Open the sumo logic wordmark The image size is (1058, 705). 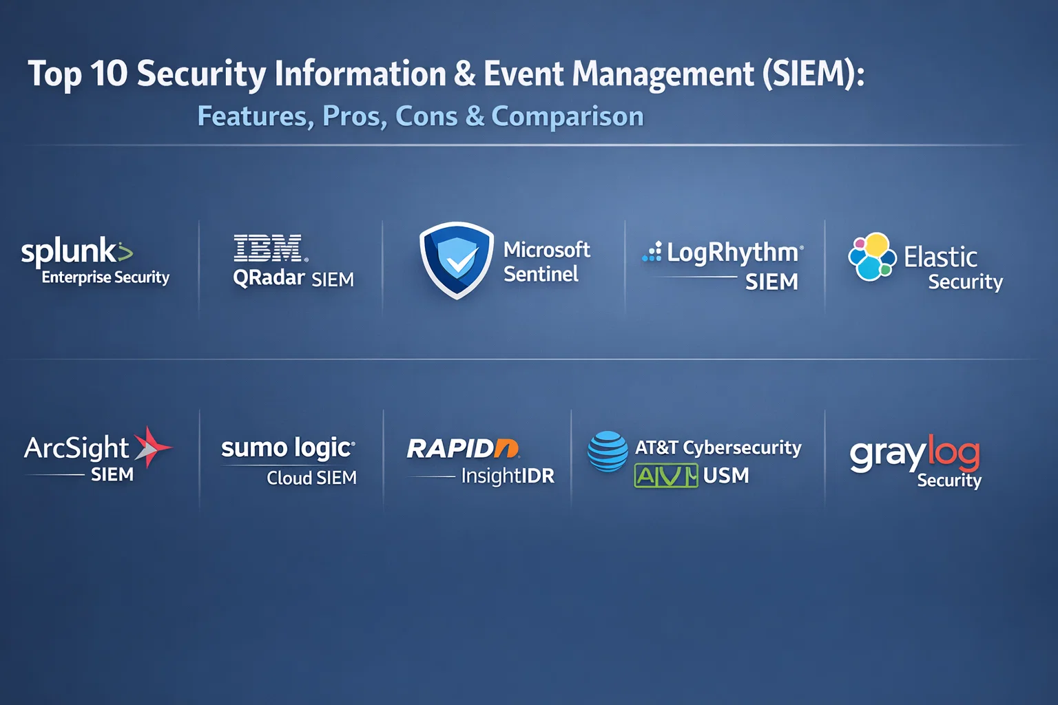pyautogui.click(x=287, y=448)
